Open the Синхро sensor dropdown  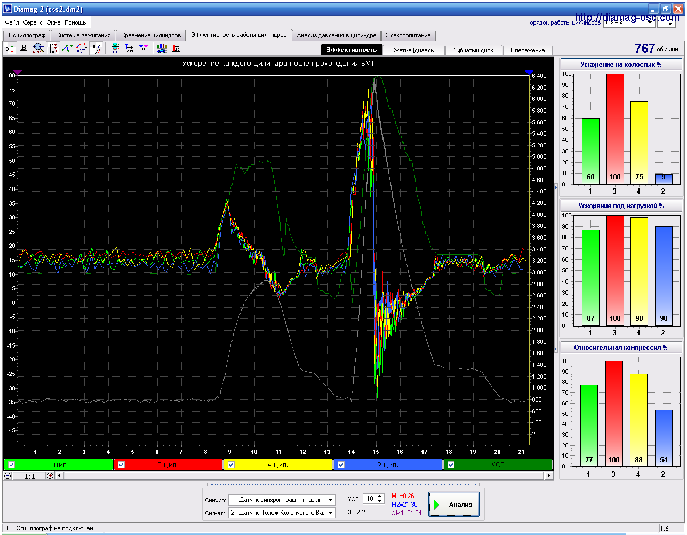[x=282, y=500]
